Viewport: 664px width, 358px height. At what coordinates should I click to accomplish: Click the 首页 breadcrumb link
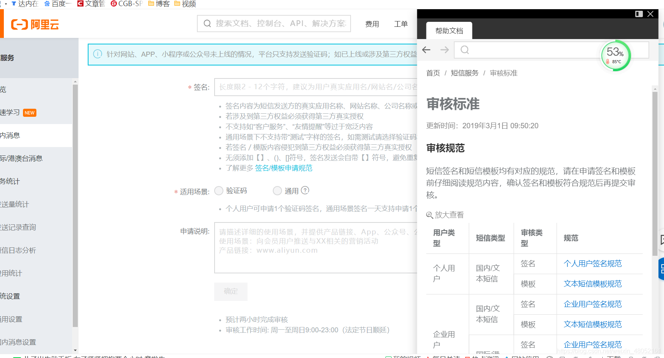pos(433,73)
